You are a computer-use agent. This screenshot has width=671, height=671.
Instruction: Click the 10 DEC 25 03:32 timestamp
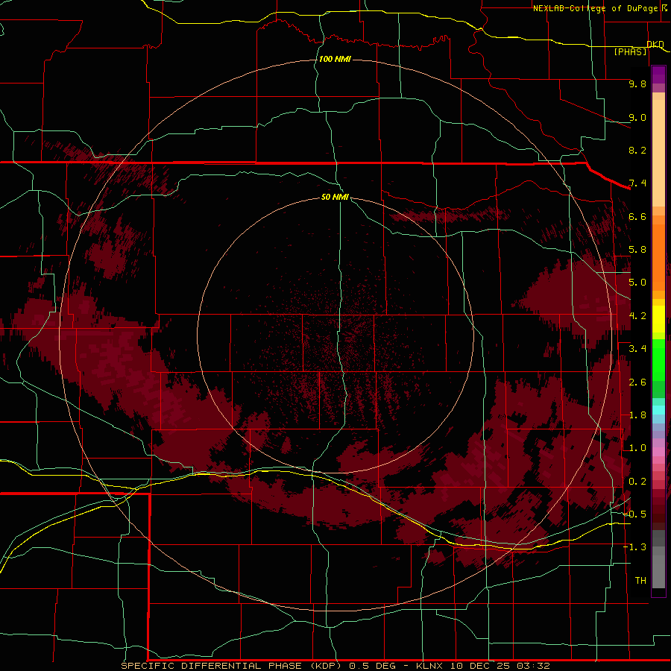500,666
